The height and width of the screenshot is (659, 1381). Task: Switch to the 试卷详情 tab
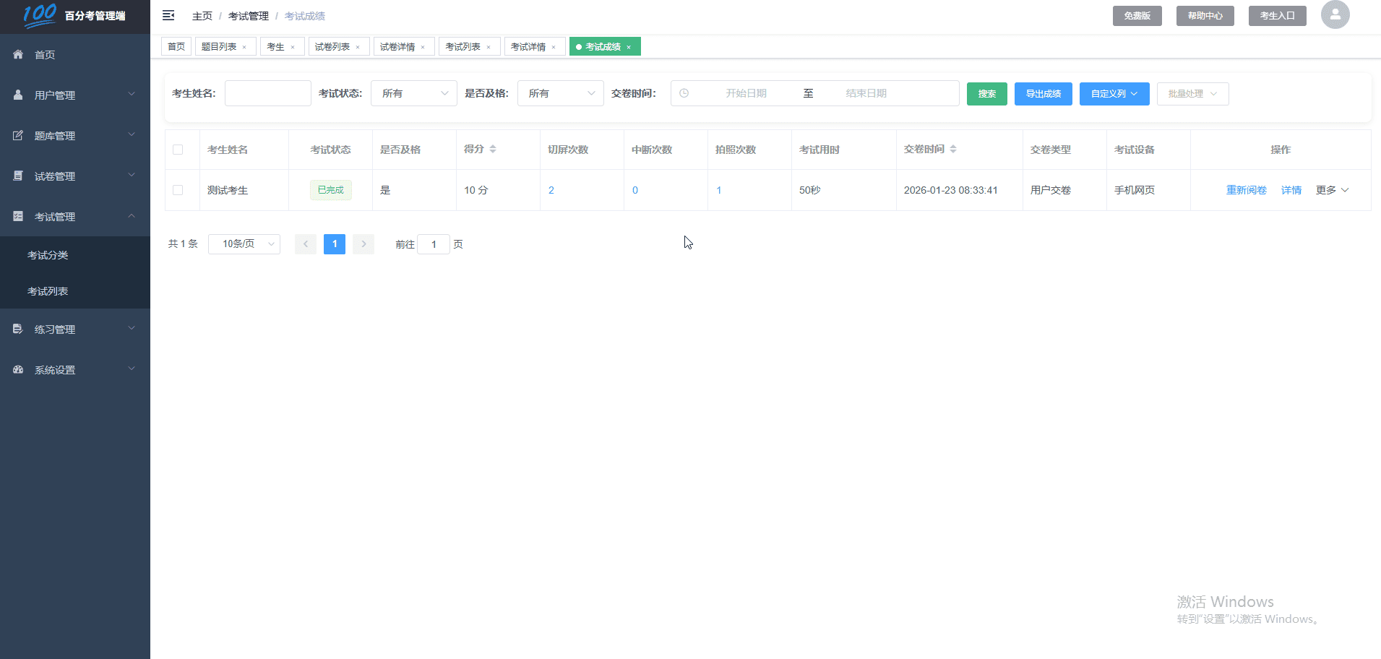click(397, 47)
